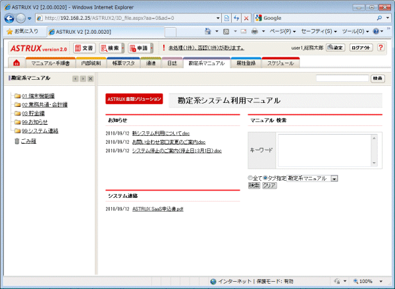The height and width of the screenshot is (289, 395).
Task: Click the refresh page icon
Action: (236, 18)
